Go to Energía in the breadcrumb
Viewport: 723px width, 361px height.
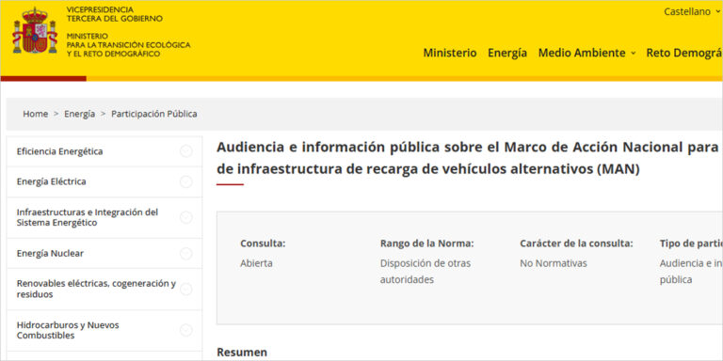point(80,114)
